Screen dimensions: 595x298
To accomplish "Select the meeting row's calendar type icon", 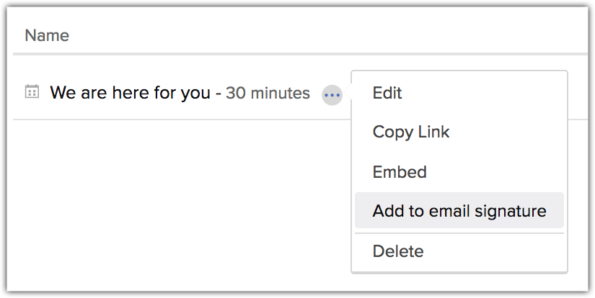I will 32,91.
